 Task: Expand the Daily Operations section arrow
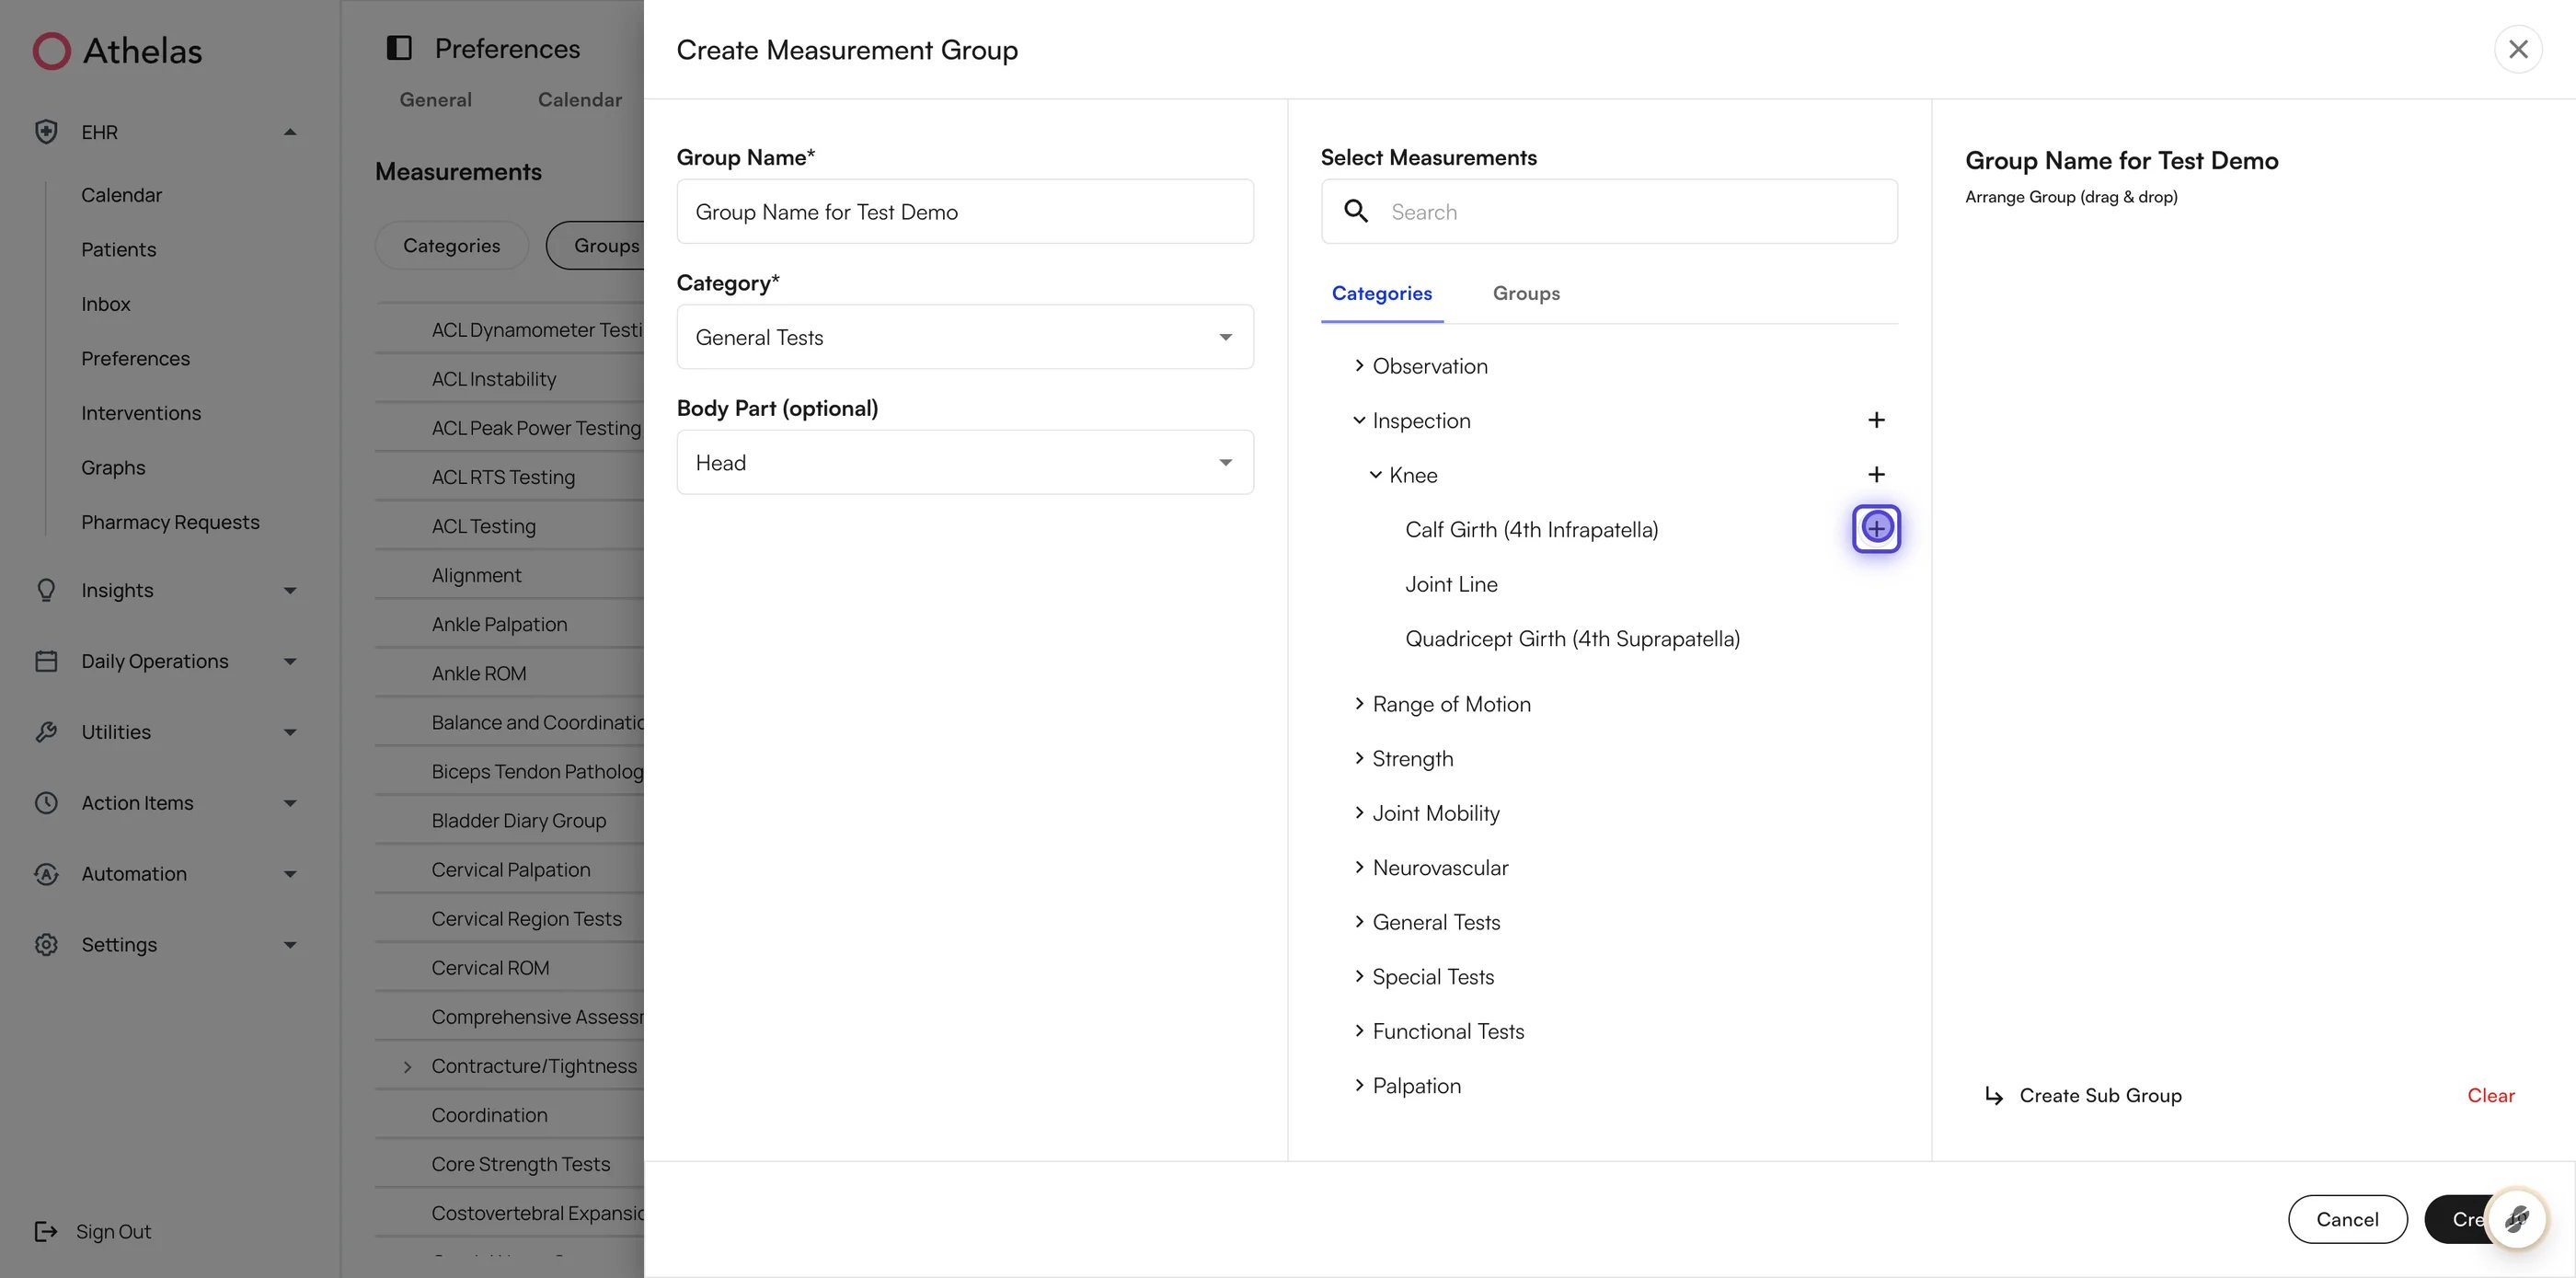tap(290, 661)
